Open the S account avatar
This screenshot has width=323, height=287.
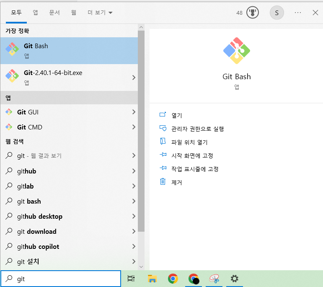276,13
